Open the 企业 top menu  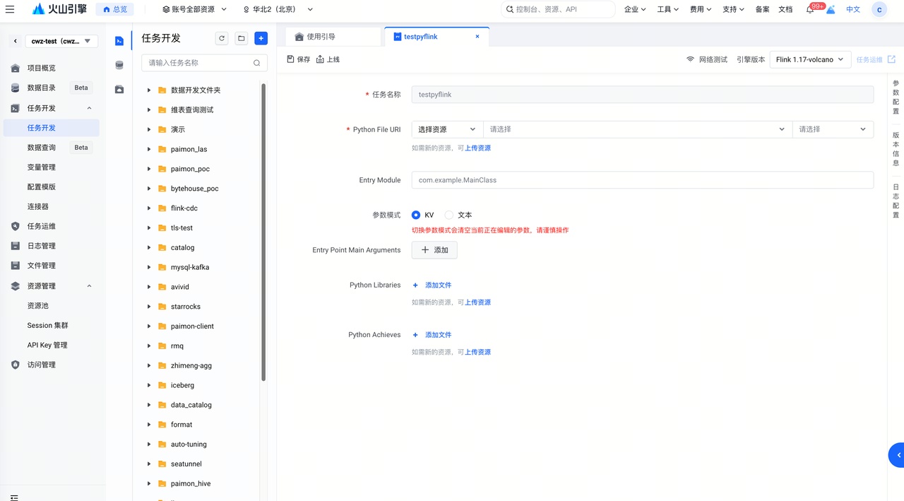pyautogui.click(x=635, y=9)
